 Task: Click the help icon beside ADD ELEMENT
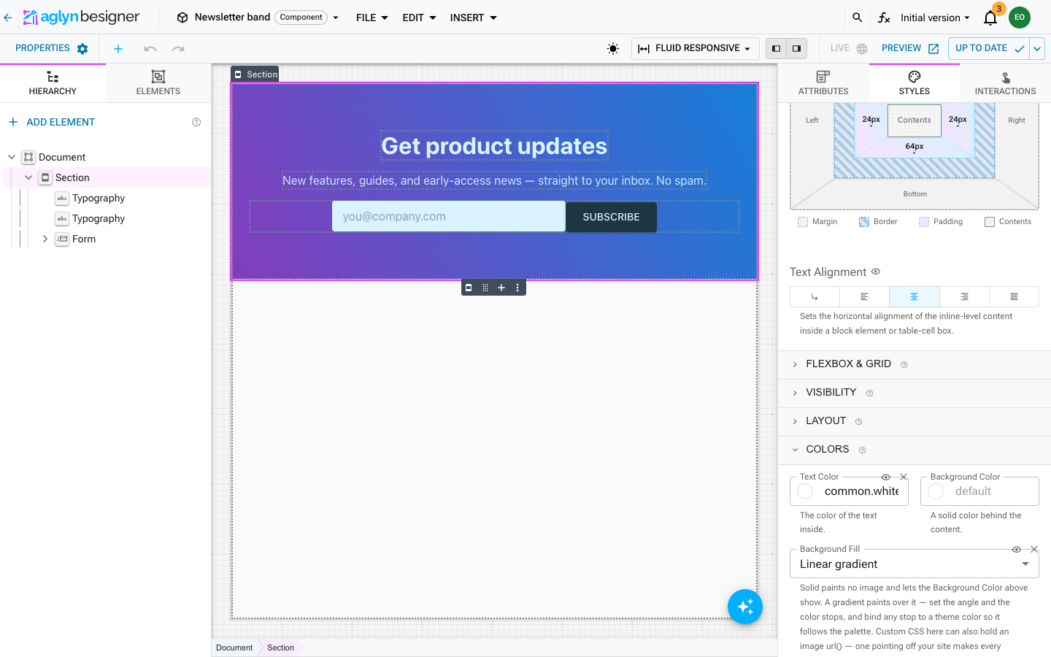pyautogui.click(x=196, y=122)
